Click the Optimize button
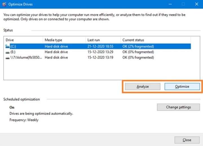The image size is (203, 146). tap(182, 87)
